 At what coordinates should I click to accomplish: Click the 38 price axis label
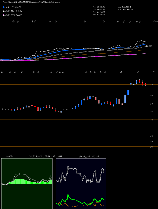[151, 136]
